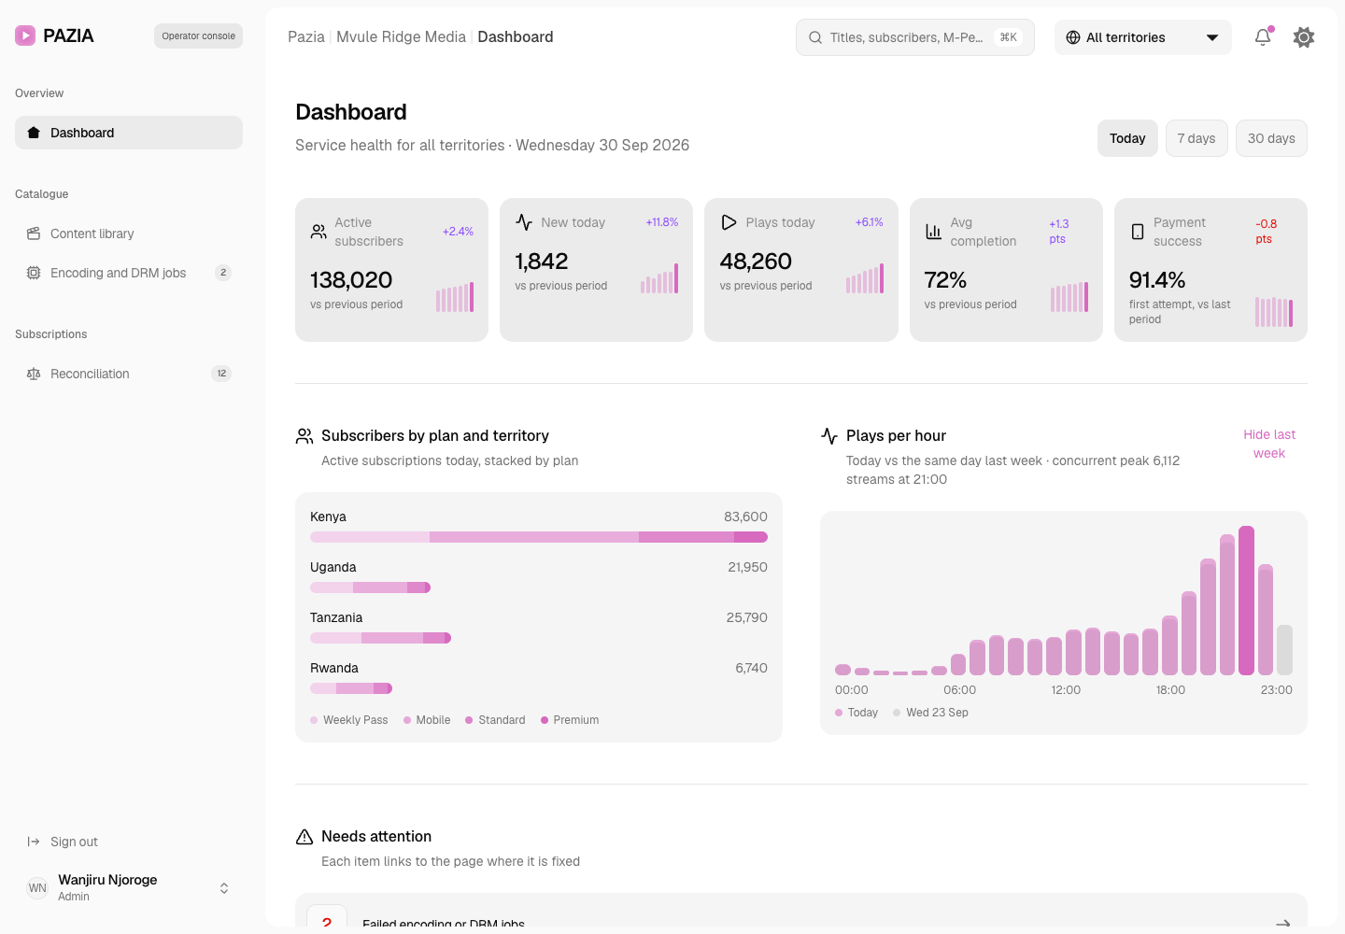Click the Uganda stacked subscriber bar
The width and height of the screenshot is (1345, 934).
pos(370,587)
